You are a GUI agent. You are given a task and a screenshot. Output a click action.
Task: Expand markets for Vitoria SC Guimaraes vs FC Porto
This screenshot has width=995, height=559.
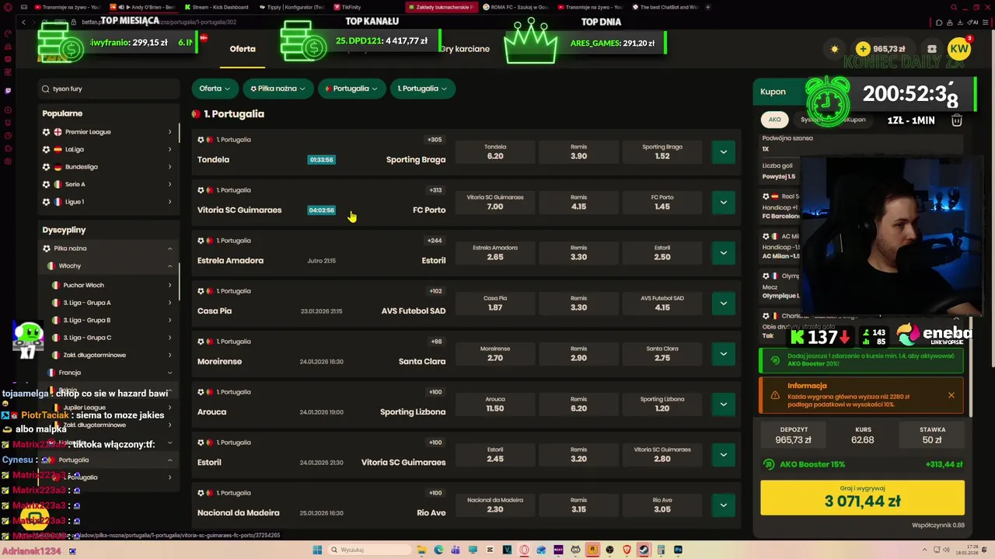tap(723, 202)
